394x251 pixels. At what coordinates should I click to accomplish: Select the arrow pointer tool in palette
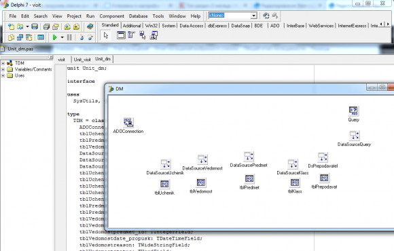pos(106,35)
